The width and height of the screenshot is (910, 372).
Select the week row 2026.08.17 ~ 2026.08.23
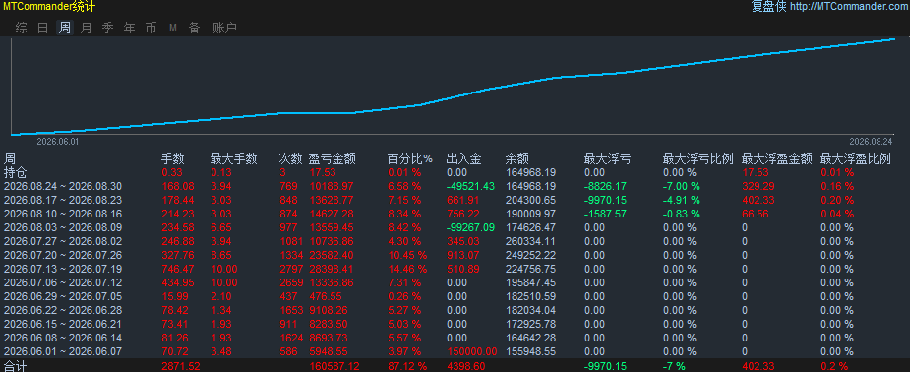(x=455, y=200)
